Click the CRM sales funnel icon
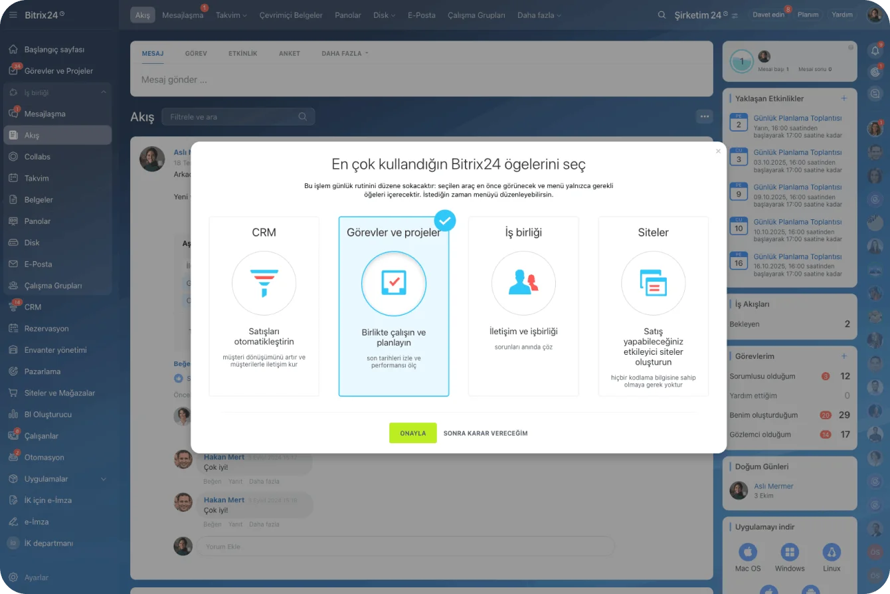This screenshot has height=594, width=890. coord(264,283)
